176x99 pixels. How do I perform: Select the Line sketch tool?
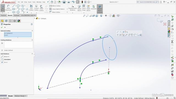pos(13,6)
